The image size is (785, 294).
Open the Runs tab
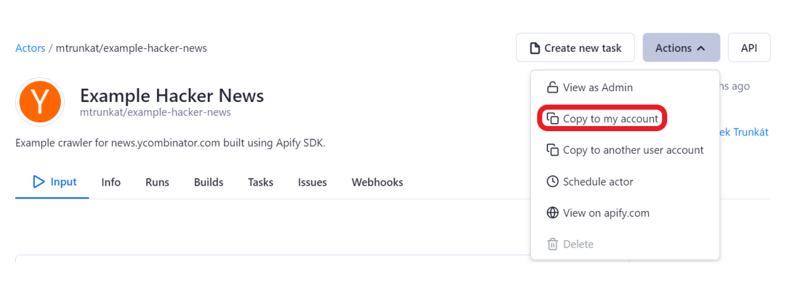[157, 182]
